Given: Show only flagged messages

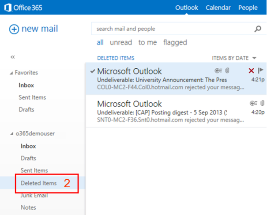Looking at the screenshot, I should [x=175, y=42].
